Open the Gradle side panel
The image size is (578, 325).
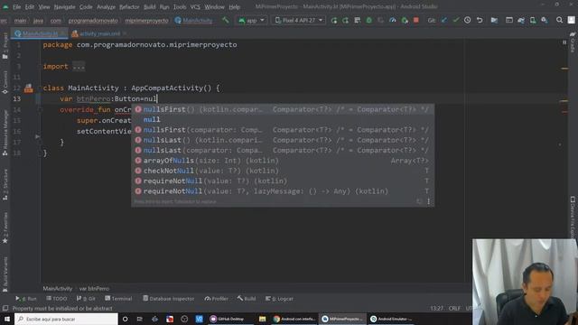573,42
